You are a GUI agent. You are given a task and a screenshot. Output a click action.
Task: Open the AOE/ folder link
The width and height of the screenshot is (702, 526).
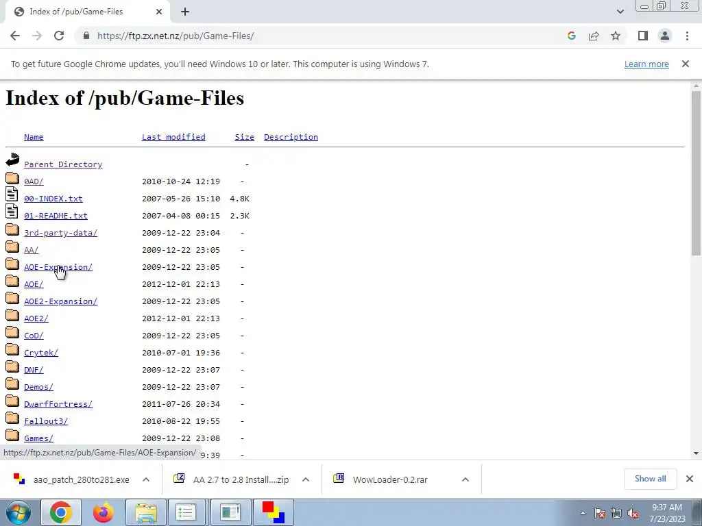(34, 284)
